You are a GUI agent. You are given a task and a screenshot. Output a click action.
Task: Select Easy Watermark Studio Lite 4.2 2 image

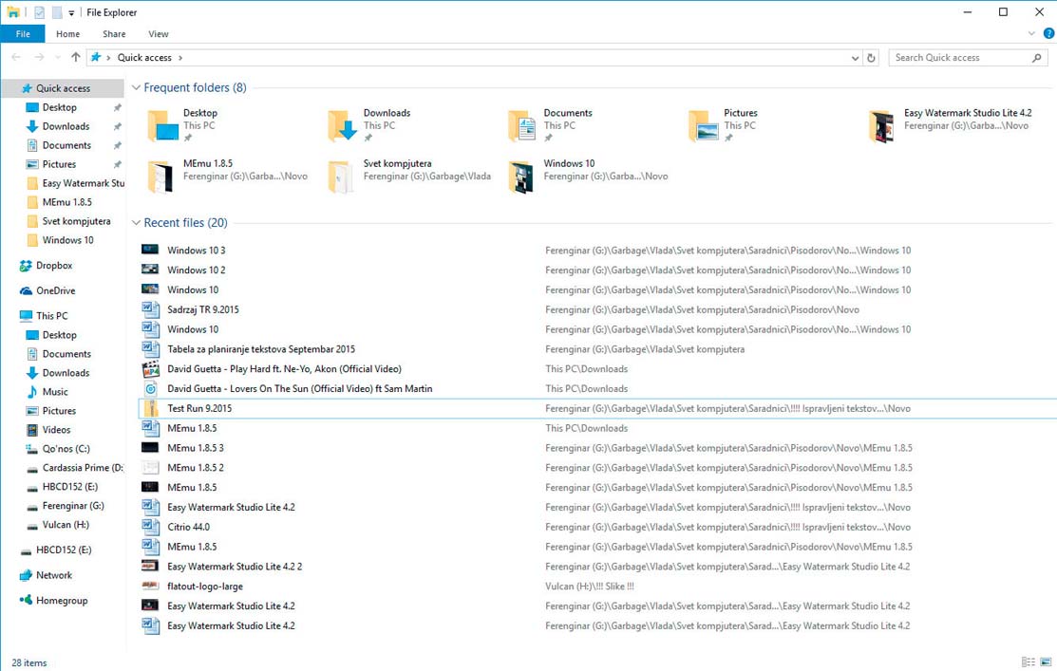coord(235,567)
